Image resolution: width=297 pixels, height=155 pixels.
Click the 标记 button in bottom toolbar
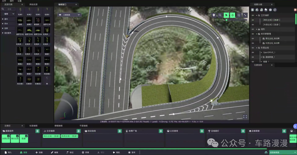tap(70, 152)
